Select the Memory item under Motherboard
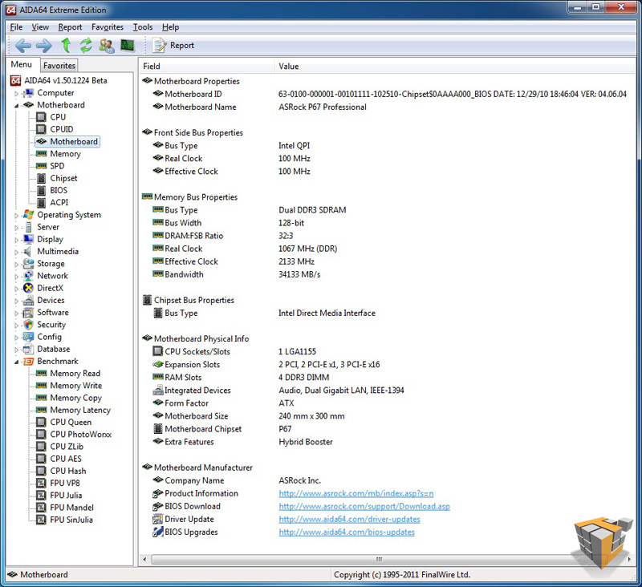The image size is (642, 587). [x=65, y=154]
